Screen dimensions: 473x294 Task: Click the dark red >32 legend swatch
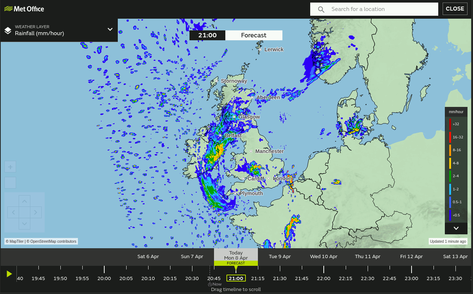[x=450, y=124]
